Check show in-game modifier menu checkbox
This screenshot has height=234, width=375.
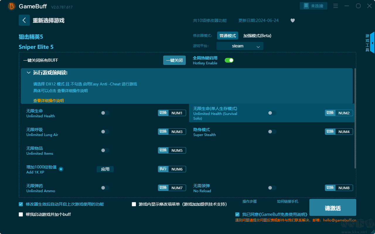[x=134, y=204]
